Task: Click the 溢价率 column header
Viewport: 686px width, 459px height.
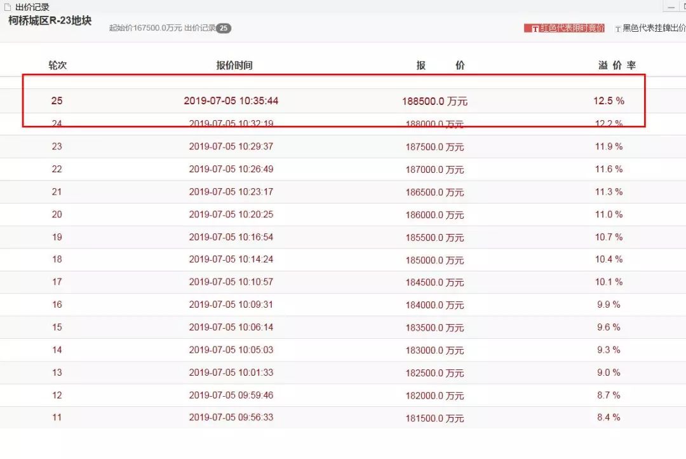Action: (x=617, y=65)
